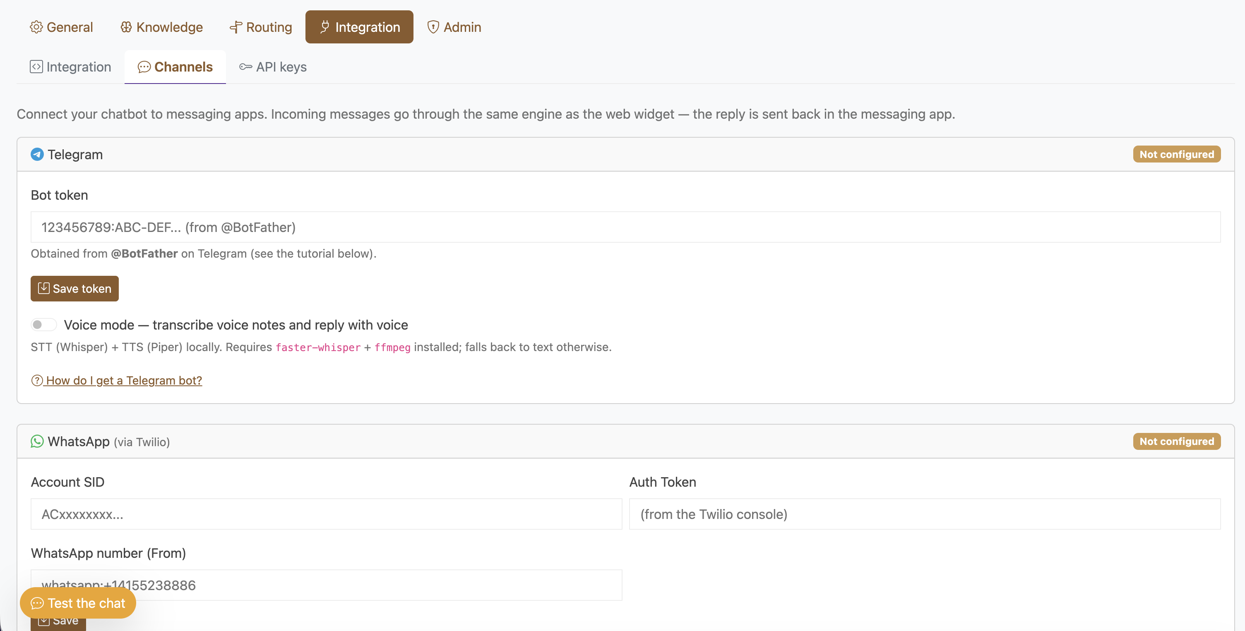The height and width of the screenshot is (631, 1245).
Task: Open the General tab
Action: tap(61, 27)
